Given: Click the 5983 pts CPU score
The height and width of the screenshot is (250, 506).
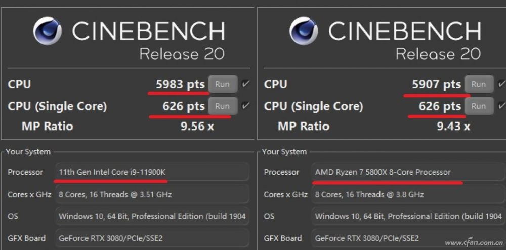Looking at the screenshot, I should (180, 84).
